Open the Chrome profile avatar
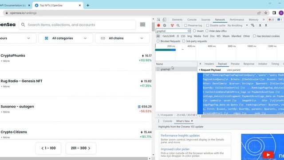284x160 pixels. pos(281,13)
